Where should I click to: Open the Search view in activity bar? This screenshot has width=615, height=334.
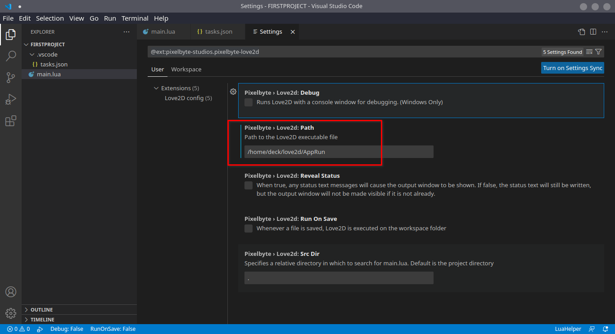click(11, 56)
